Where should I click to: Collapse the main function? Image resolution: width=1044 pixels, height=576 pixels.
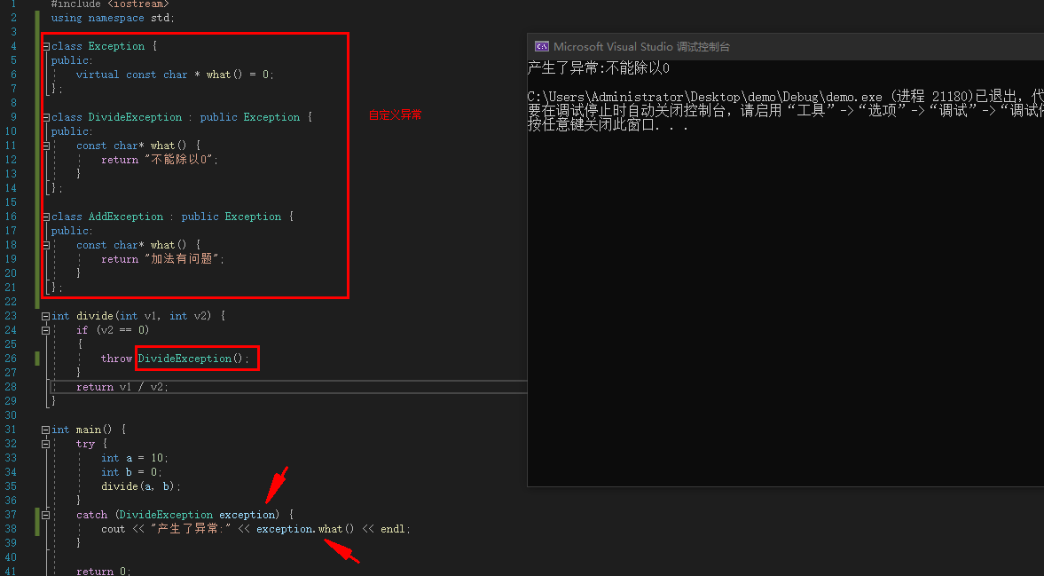click(x=46, y=430)
